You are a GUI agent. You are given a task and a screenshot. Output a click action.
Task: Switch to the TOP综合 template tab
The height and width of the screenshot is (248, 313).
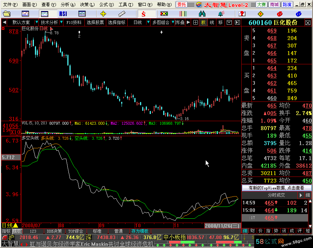pos(76,231)
